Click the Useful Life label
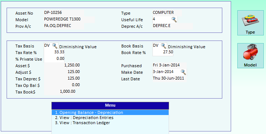Screen dimensions: 266x134 (x=132, y=20)
